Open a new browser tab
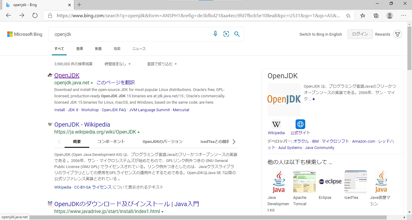 79,5
